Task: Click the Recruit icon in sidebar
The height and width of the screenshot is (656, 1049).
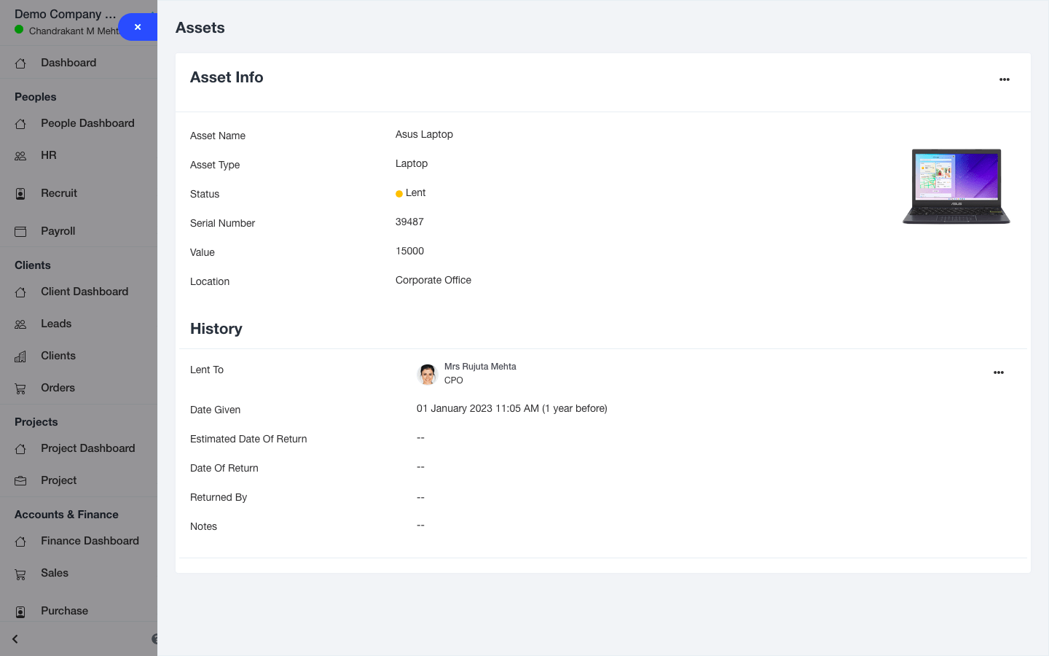Action: click(x=20, y=194)
